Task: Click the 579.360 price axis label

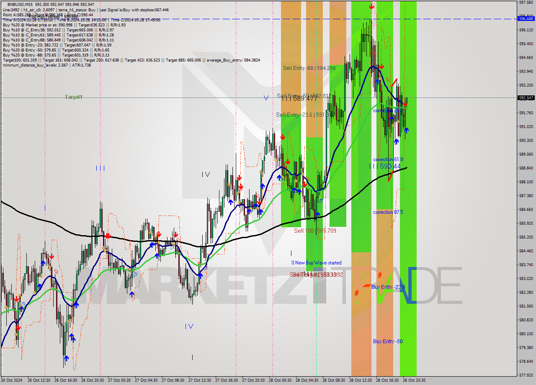Action: (526, 348)
